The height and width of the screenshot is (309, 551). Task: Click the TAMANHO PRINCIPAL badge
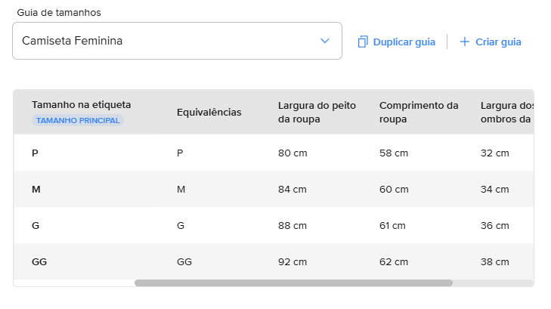pos(78,120)
